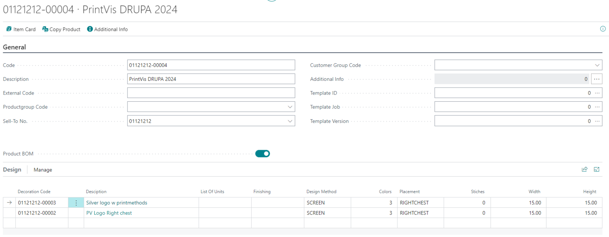Click the Template ID lookup ellipsis
Image resolution: width=609 pixels, height=237 pixels.
pyautogui.click(x=597, y=93)
